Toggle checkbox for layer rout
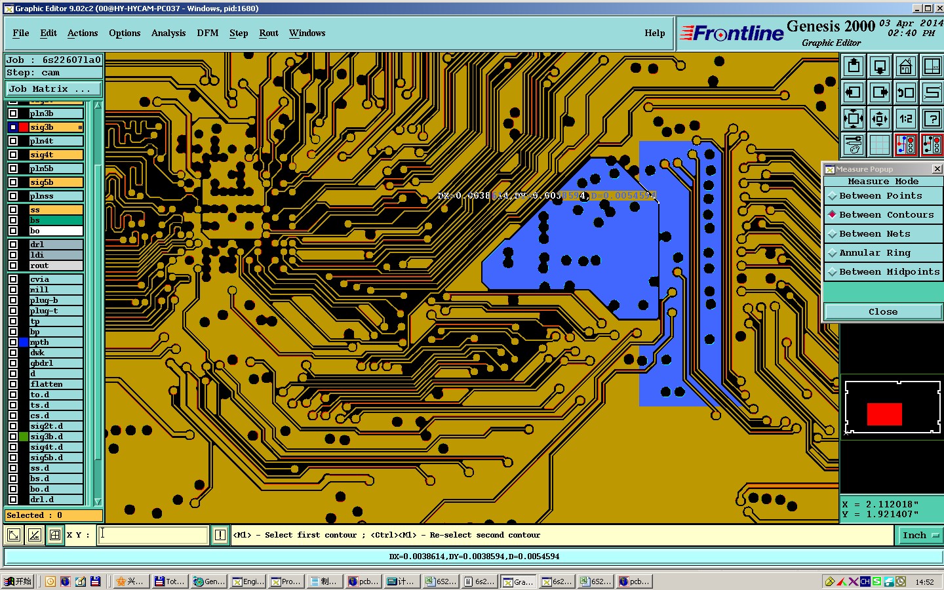 (x=13, y=265)
